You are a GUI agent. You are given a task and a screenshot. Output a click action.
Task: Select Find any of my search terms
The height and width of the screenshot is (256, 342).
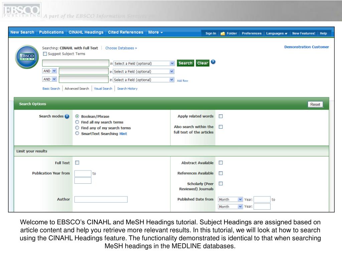pos(77,128)
